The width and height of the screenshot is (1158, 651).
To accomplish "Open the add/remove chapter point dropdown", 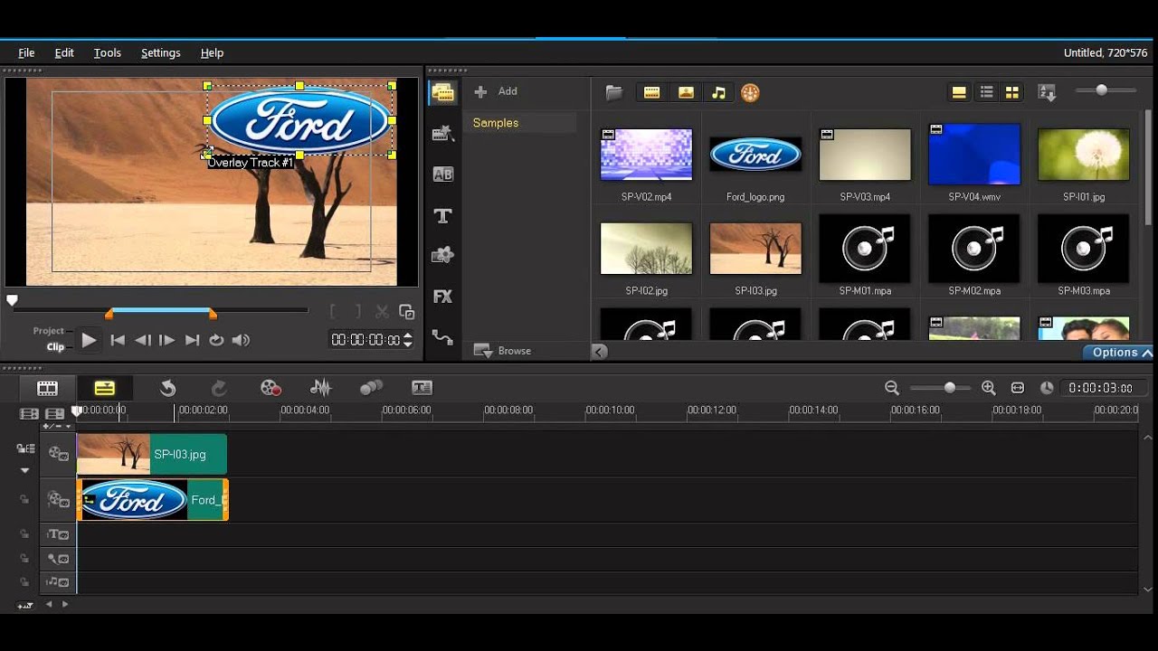I will [x=56, y=426].
